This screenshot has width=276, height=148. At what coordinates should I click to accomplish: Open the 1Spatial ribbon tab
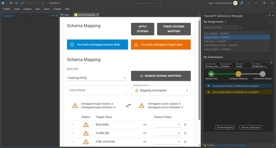(x=57, y=9)
